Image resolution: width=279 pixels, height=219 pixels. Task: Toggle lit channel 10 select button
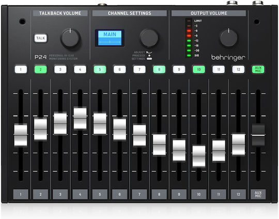pos(199,69)
